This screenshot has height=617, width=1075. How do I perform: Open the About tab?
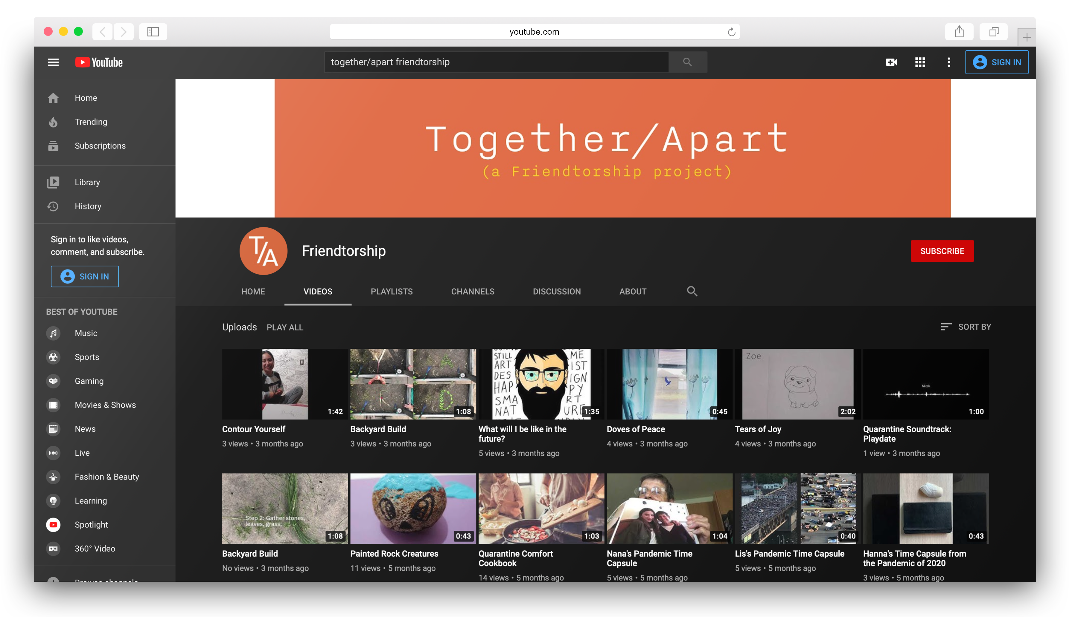click(633, 292)
